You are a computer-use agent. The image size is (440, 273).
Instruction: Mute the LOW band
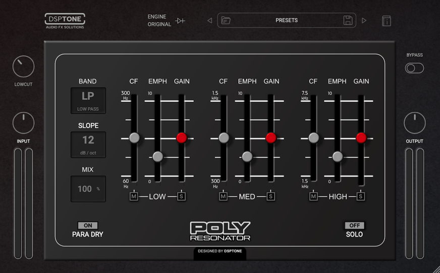134,196
